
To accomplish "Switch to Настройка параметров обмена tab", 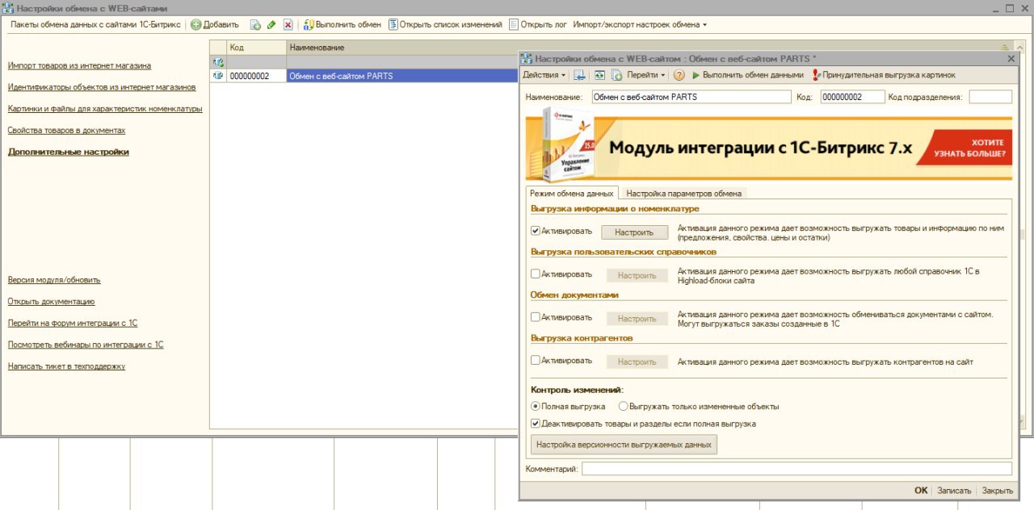I will [683, 193].
